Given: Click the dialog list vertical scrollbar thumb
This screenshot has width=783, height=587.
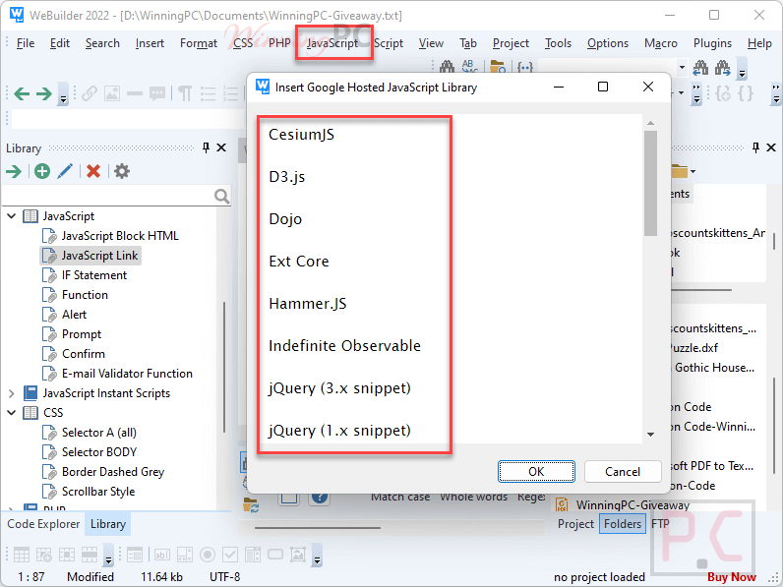Looking at the screenshot, I should pos(650,183).
